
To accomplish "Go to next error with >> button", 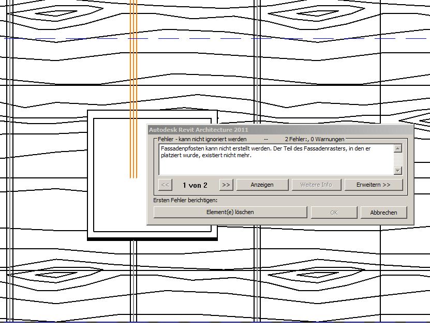I will [x=226, y=185].
